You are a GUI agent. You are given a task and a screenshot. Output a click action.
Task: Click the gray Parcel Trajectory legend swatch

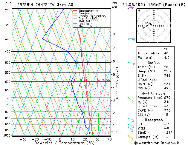click(x=75, y=16)
